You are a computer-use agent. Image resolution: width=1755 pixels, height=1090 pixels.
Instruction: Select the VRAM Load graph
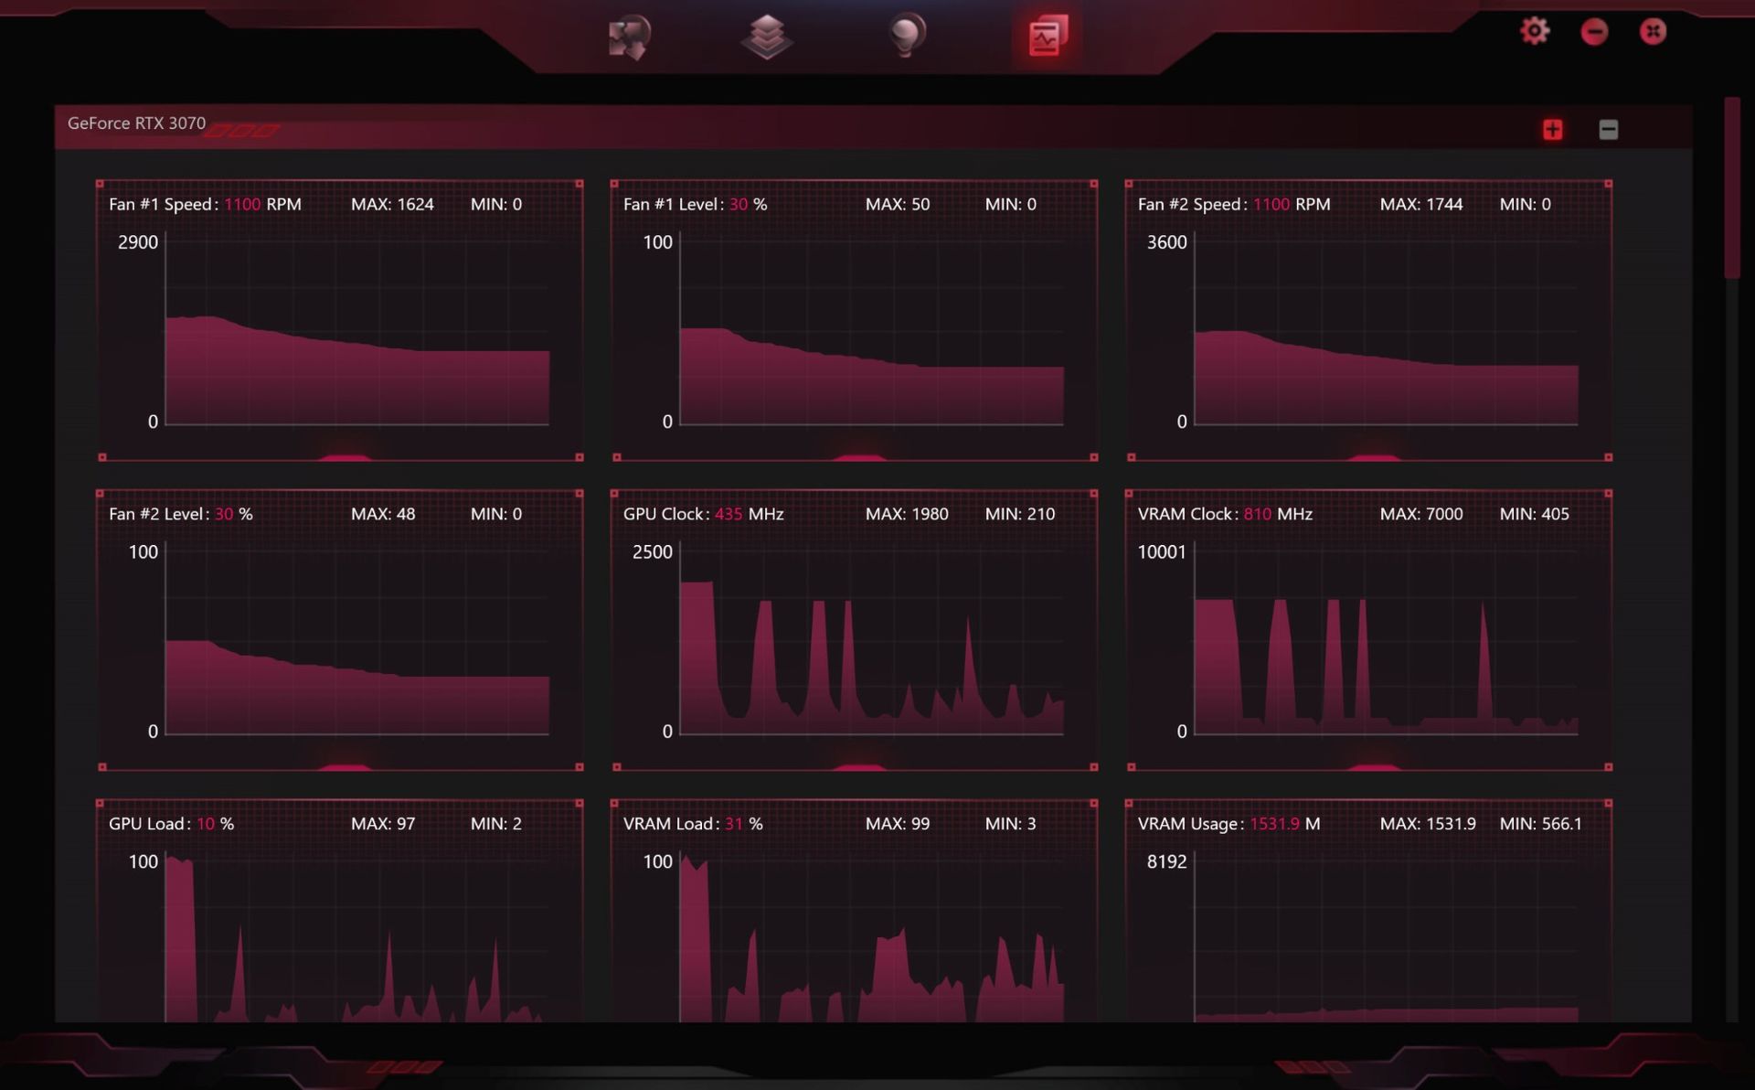tap(855, 911)
